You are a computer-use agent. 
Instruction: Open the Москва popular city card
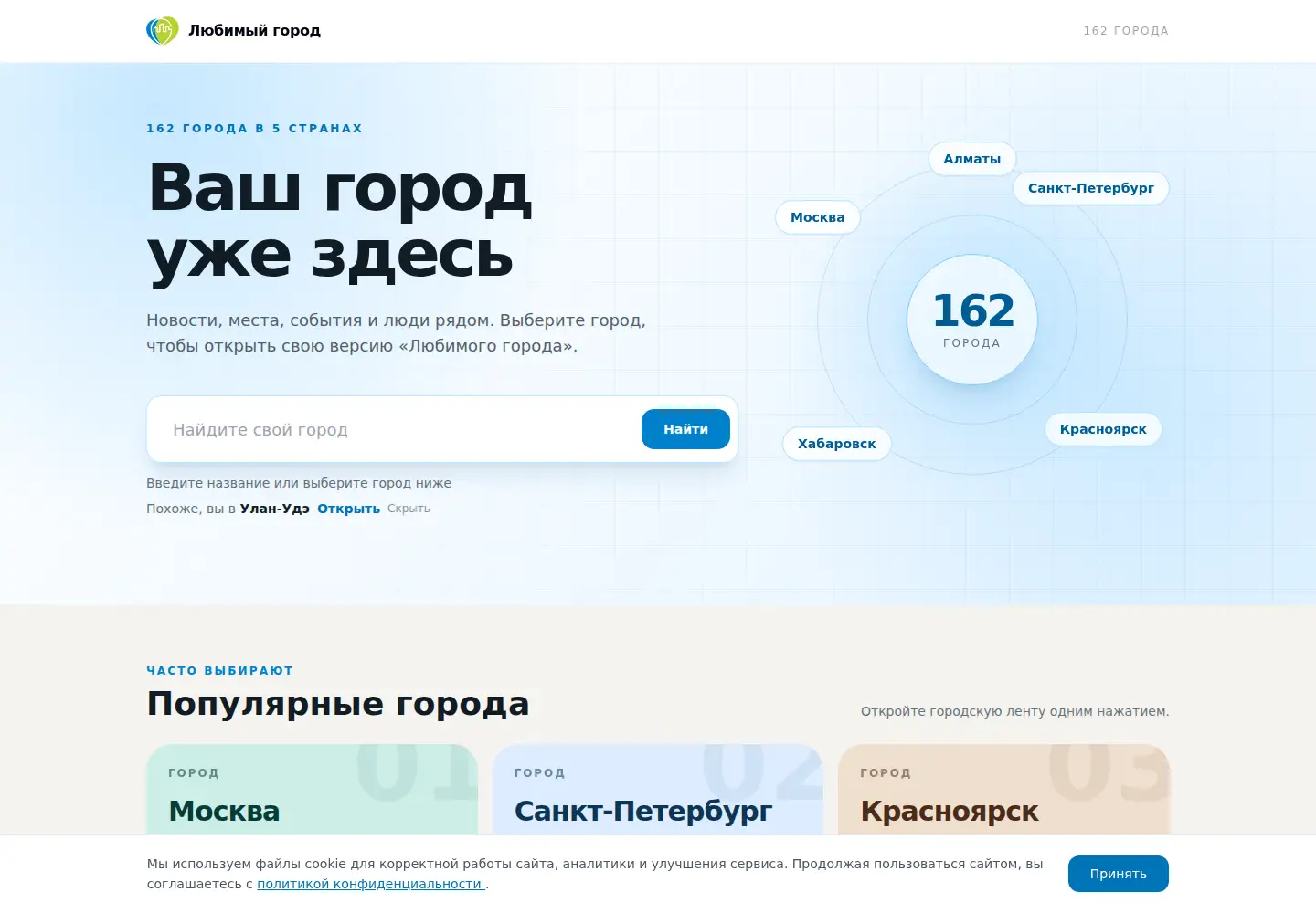point(313,790)
